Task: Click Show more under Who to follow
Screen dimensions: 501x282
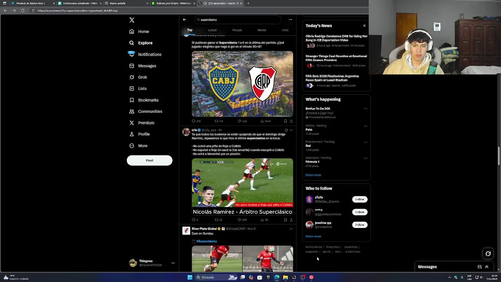Action: (313, 236)
